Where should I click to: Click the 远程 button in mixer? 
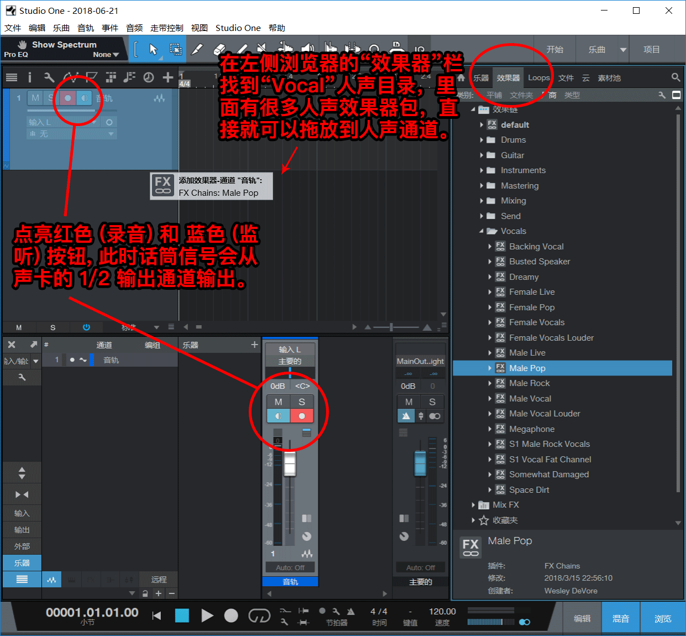tap(159, 579)
